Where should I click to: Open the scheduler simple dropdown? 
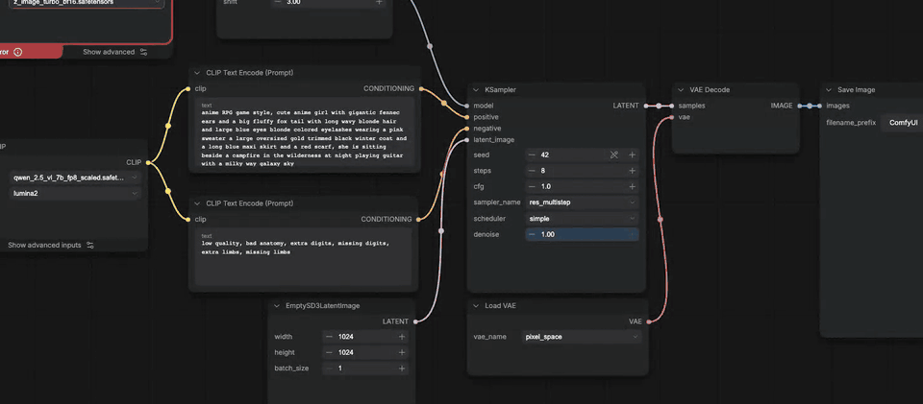[583, 218]
